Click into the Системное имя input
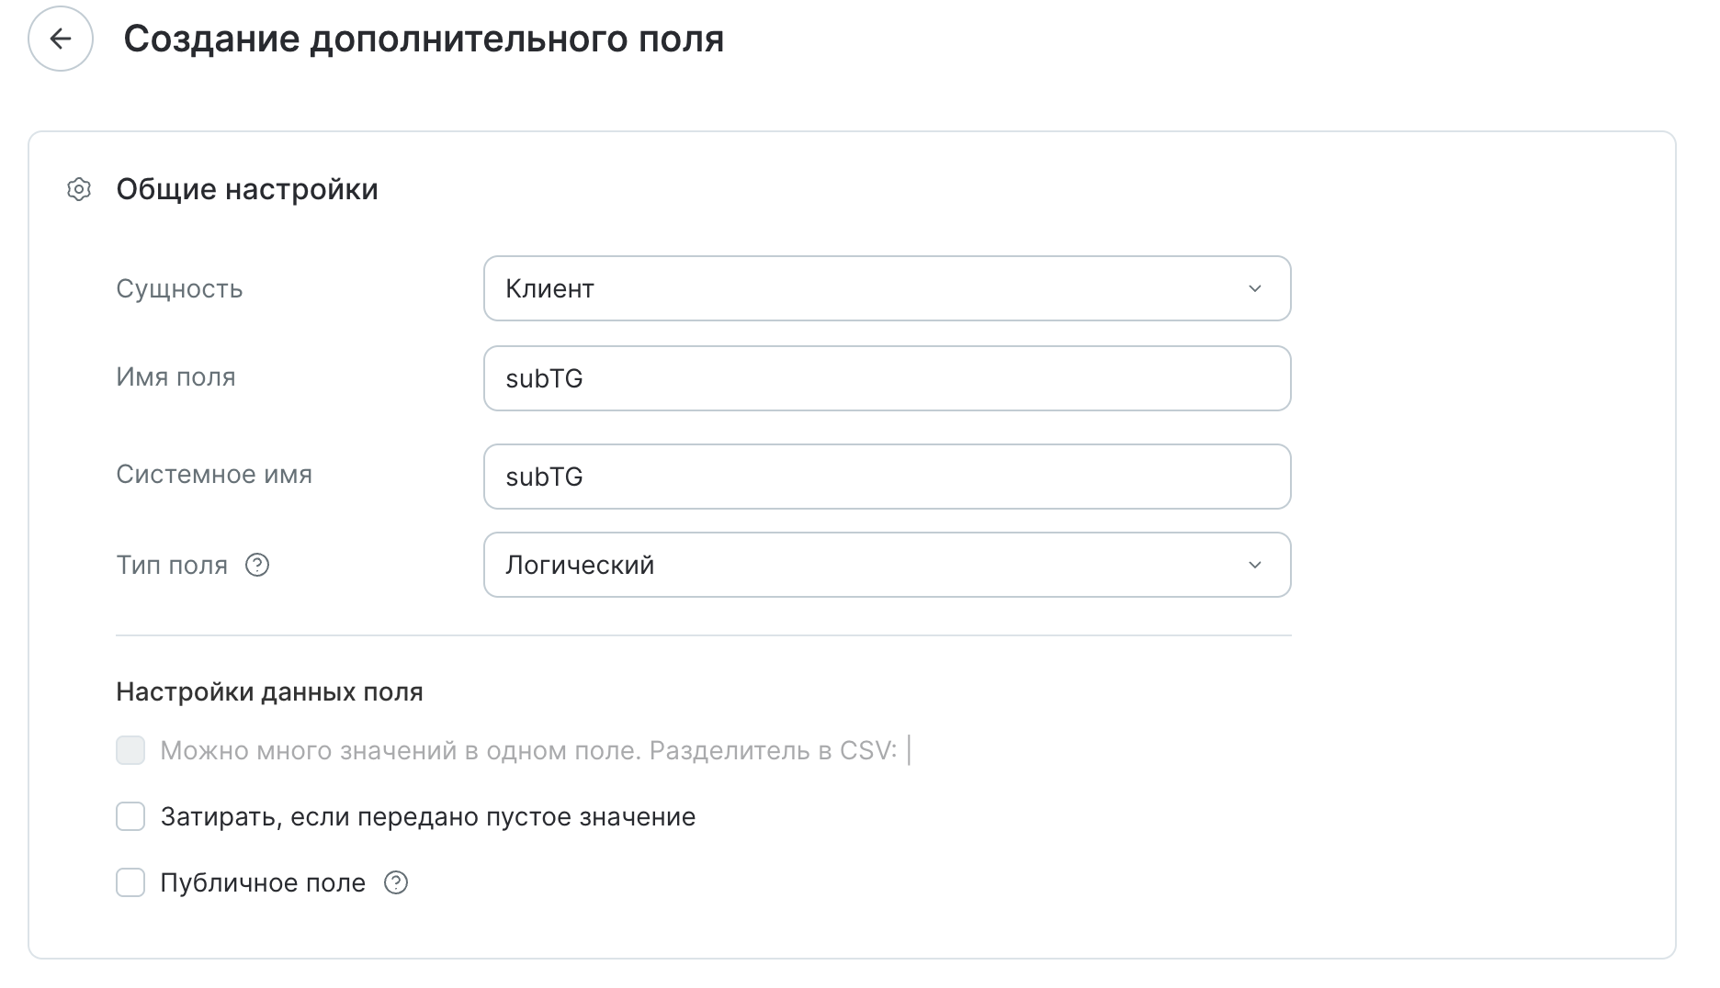 886,477
